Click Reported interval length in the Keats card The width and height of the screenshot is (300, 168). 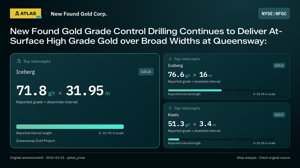[x=184, y=143]
